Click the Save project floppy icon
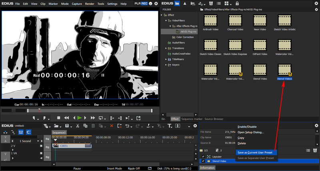 [67, 126]
